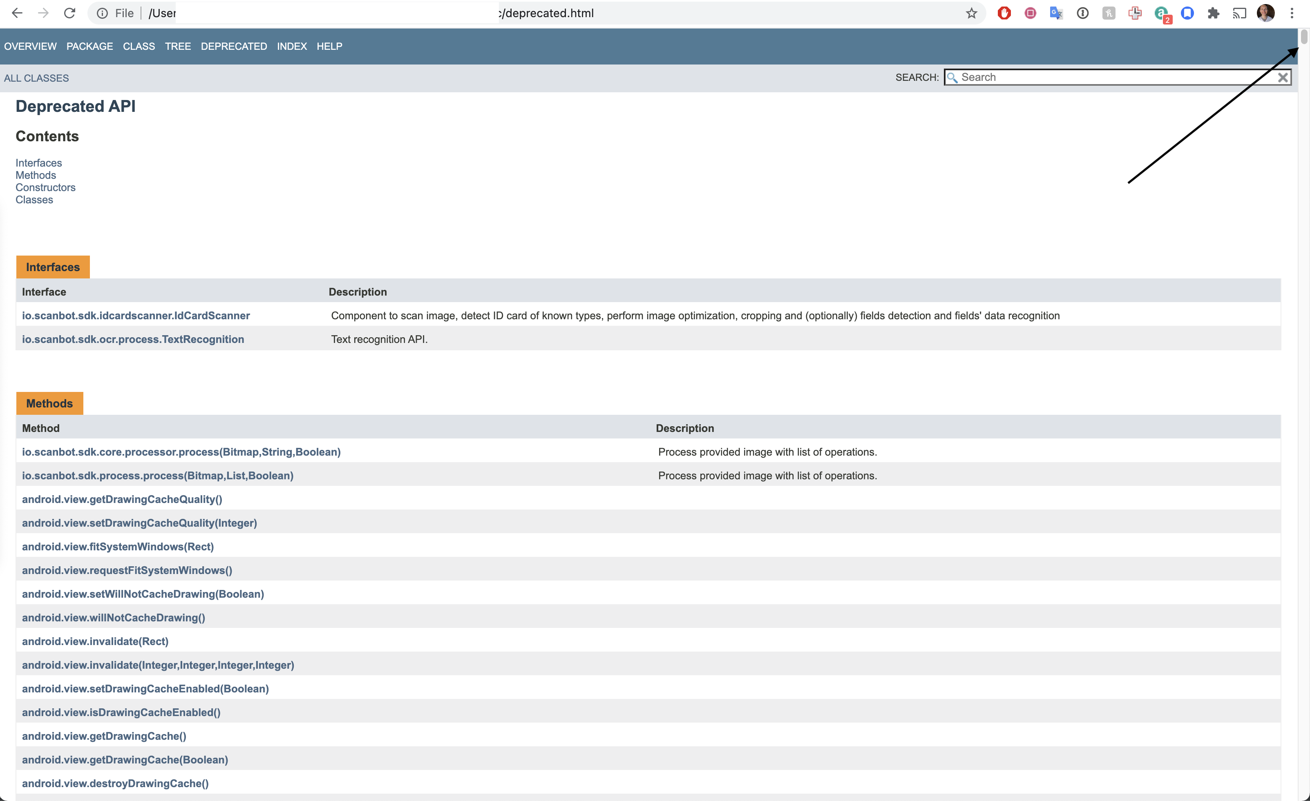This screenshot has width=1310, height=801.
Task: Click the cast media icon
Action: click(x=1239, y=13)
